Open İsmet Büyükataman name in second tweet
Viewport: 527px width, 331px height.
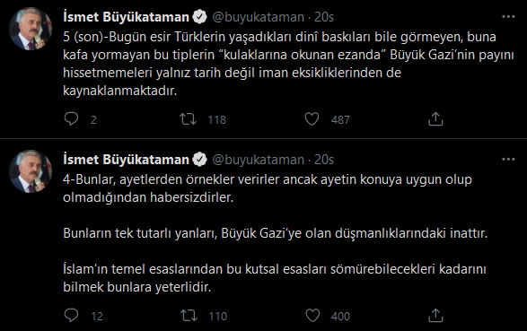126,160
